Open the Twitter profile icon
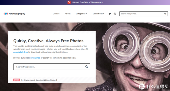Screen dimensions: 170x91 pyautogui.click(x=110, y=14)
